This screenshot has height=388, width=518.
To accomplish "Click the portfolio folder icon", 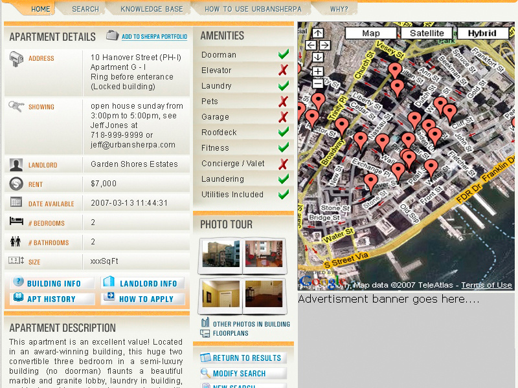I will click(x=112, y=36).
